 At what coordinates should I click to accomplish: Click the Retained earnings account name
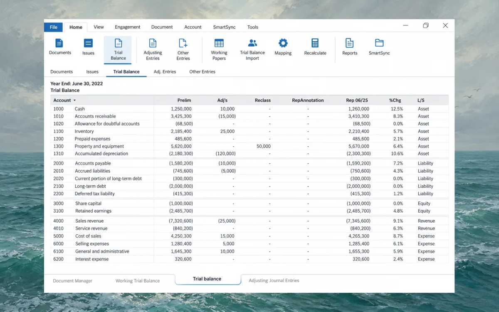(93, 211)
